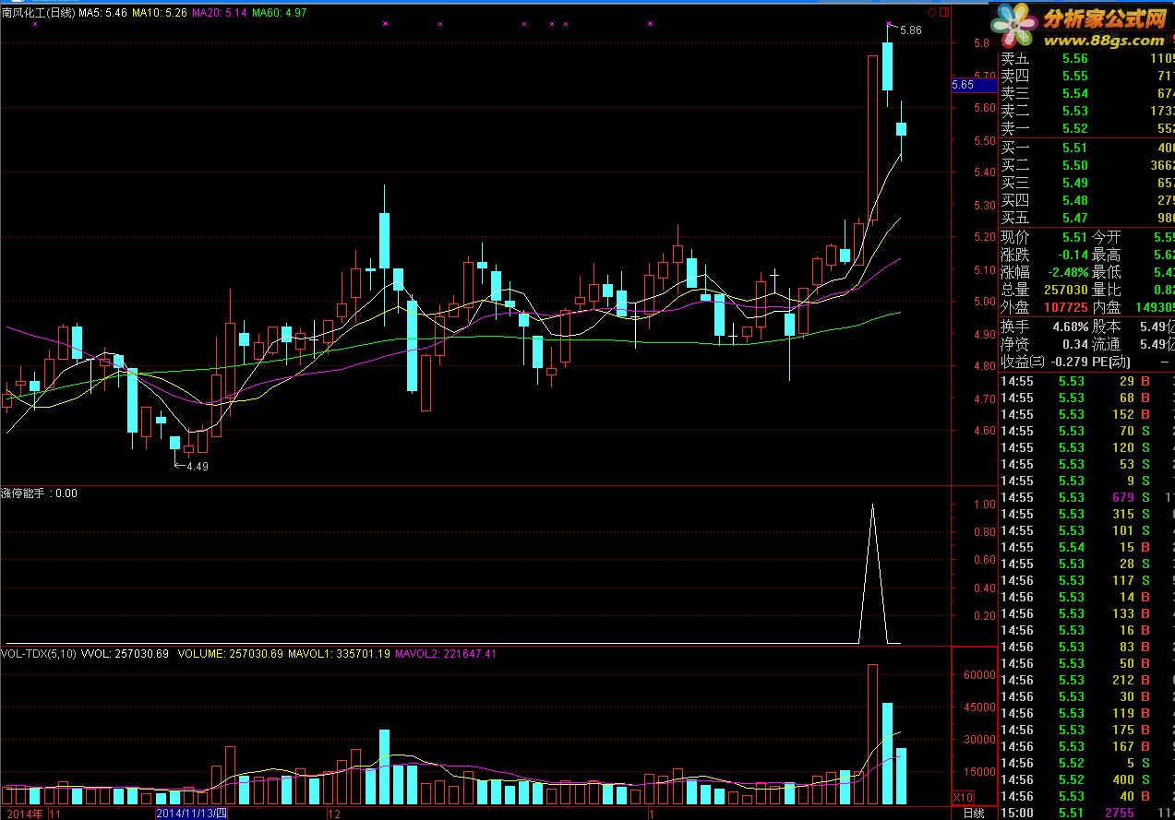1175x820 pixels.
Task: Select the MA5: 5.46 indicator label
Action: 102,12
